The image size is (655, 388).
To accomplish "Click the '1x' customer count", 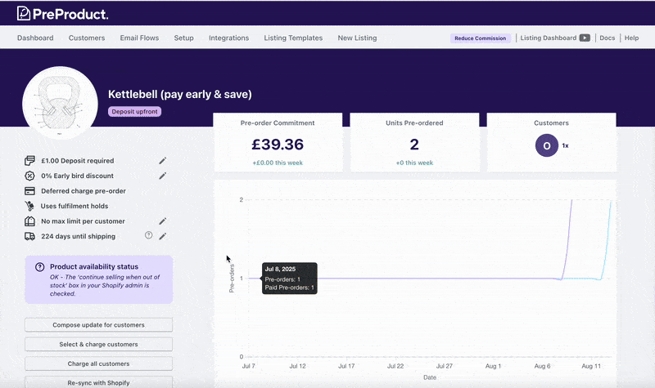I will point(565,145).
